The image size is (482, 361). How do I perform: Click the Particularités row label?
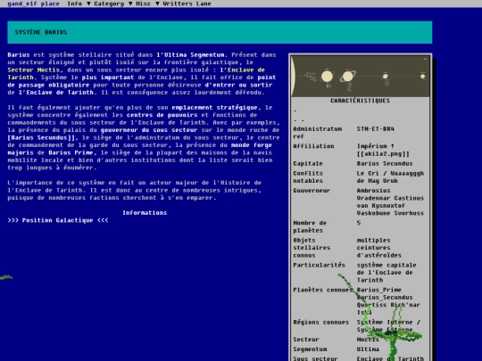click(x=319, y=265)
